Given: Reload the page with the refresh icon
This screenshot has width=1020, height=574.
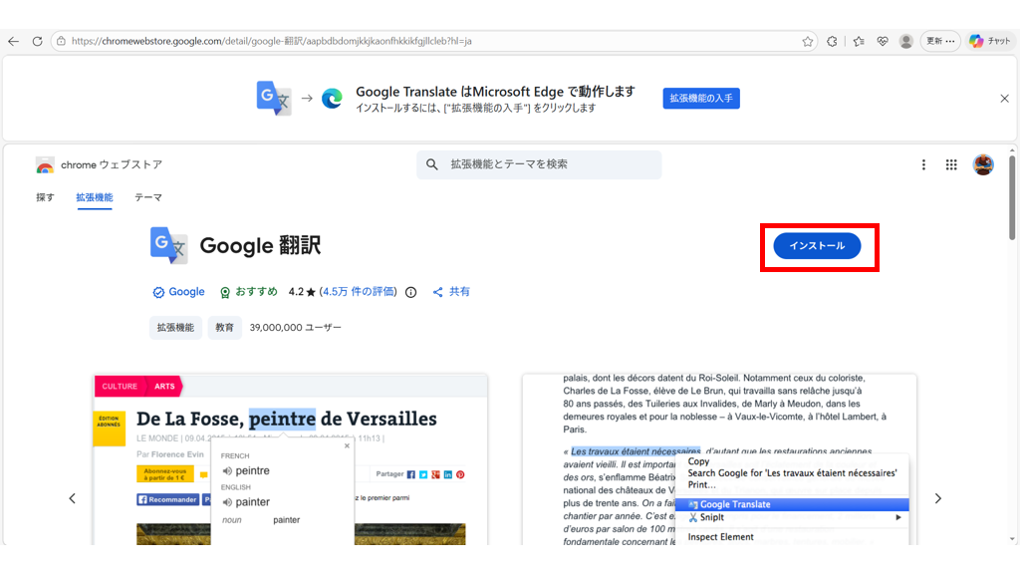Looking at the screenshot, I should pyautogui.click(x=37, y=41).
